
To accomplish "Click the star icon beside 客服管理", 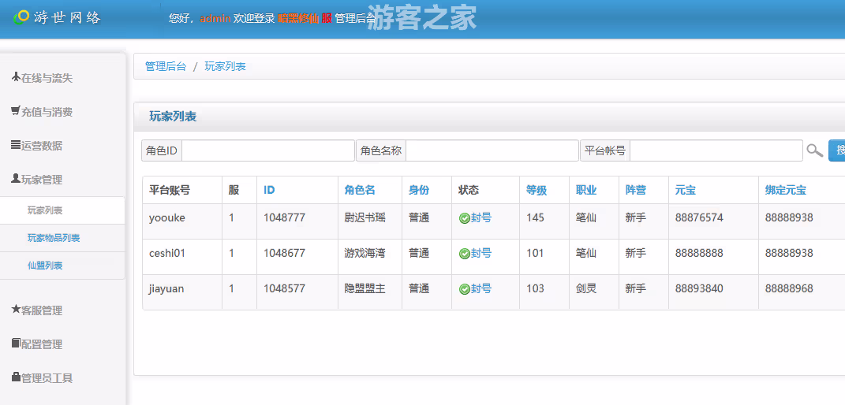I will (16, 309).
